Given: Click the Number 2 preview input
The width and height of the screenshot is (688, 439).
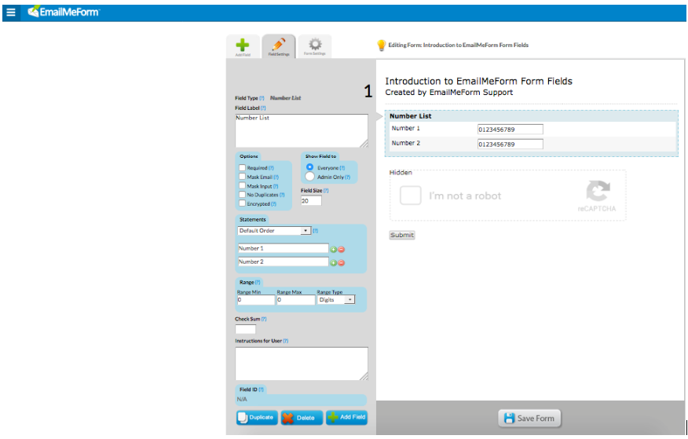Looking at the screenshot, I should (511, 145).
